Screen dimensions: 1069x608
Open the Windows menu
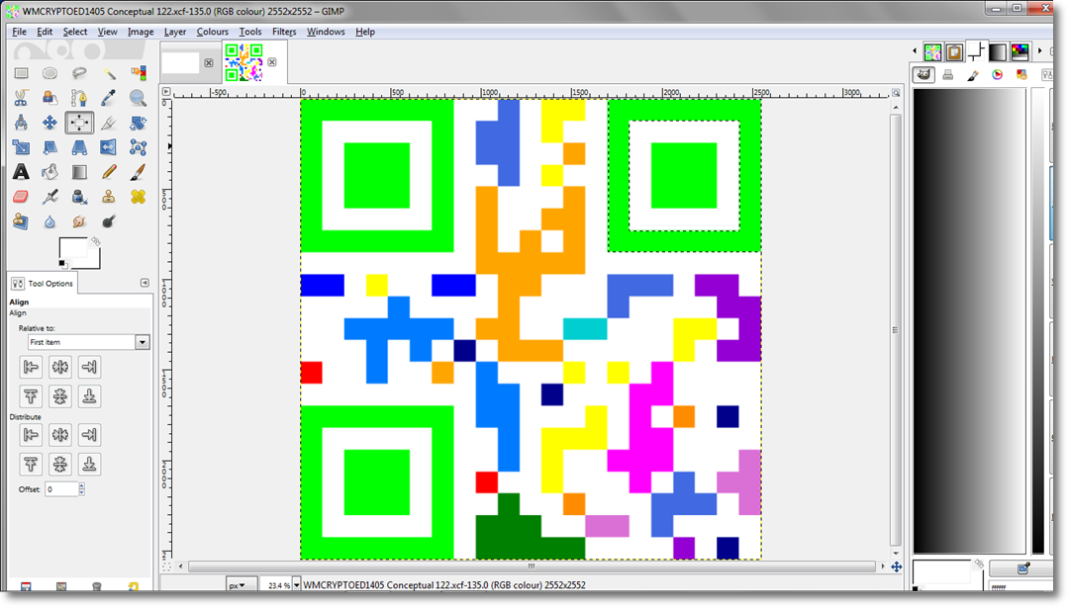pyautogui.click(x=326, y=32)
